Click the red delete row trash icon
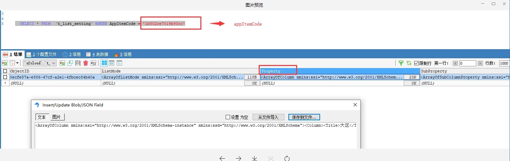 click(x=86, y=63)
